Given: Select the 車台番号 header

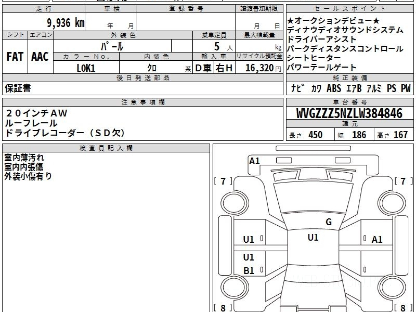Looking at the screenshot, I should pyautogui.click(x=350, y=102).
